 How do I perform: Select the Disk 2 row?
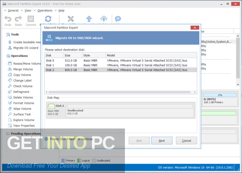121,70
